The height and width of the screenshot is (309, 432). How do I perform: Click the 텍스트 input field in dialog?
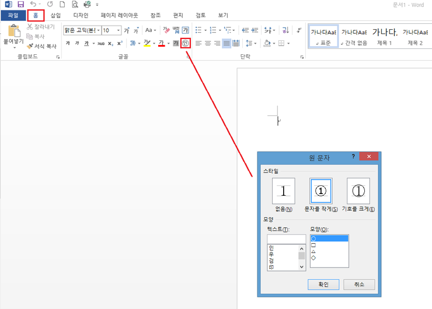pyautogui.click(x=286, y=238)
